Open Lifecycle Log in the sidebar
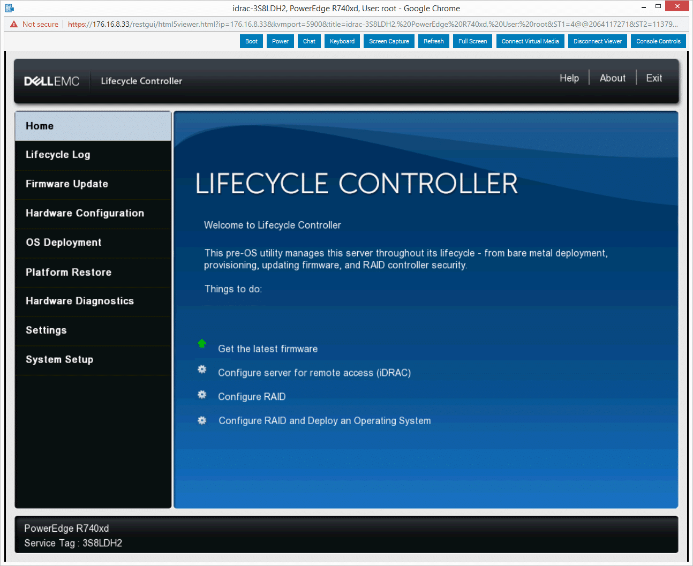The height and width of the screenshot is (566, 693). point(93,155)
